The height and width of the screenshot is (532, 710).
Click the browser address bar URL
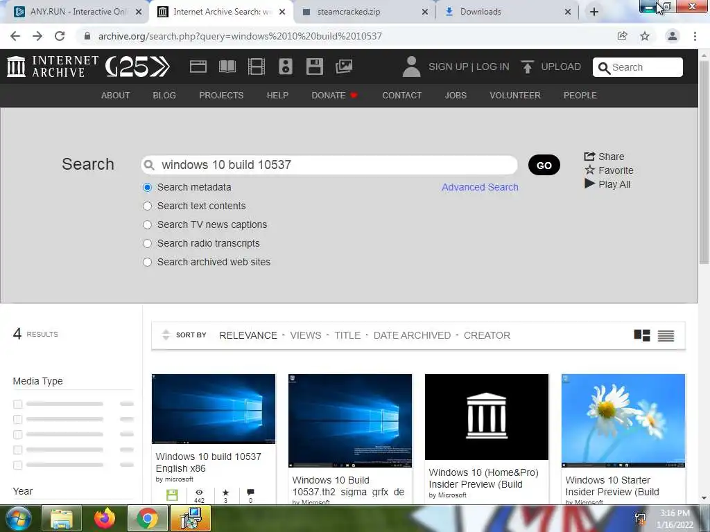click(x=240, y=36)
